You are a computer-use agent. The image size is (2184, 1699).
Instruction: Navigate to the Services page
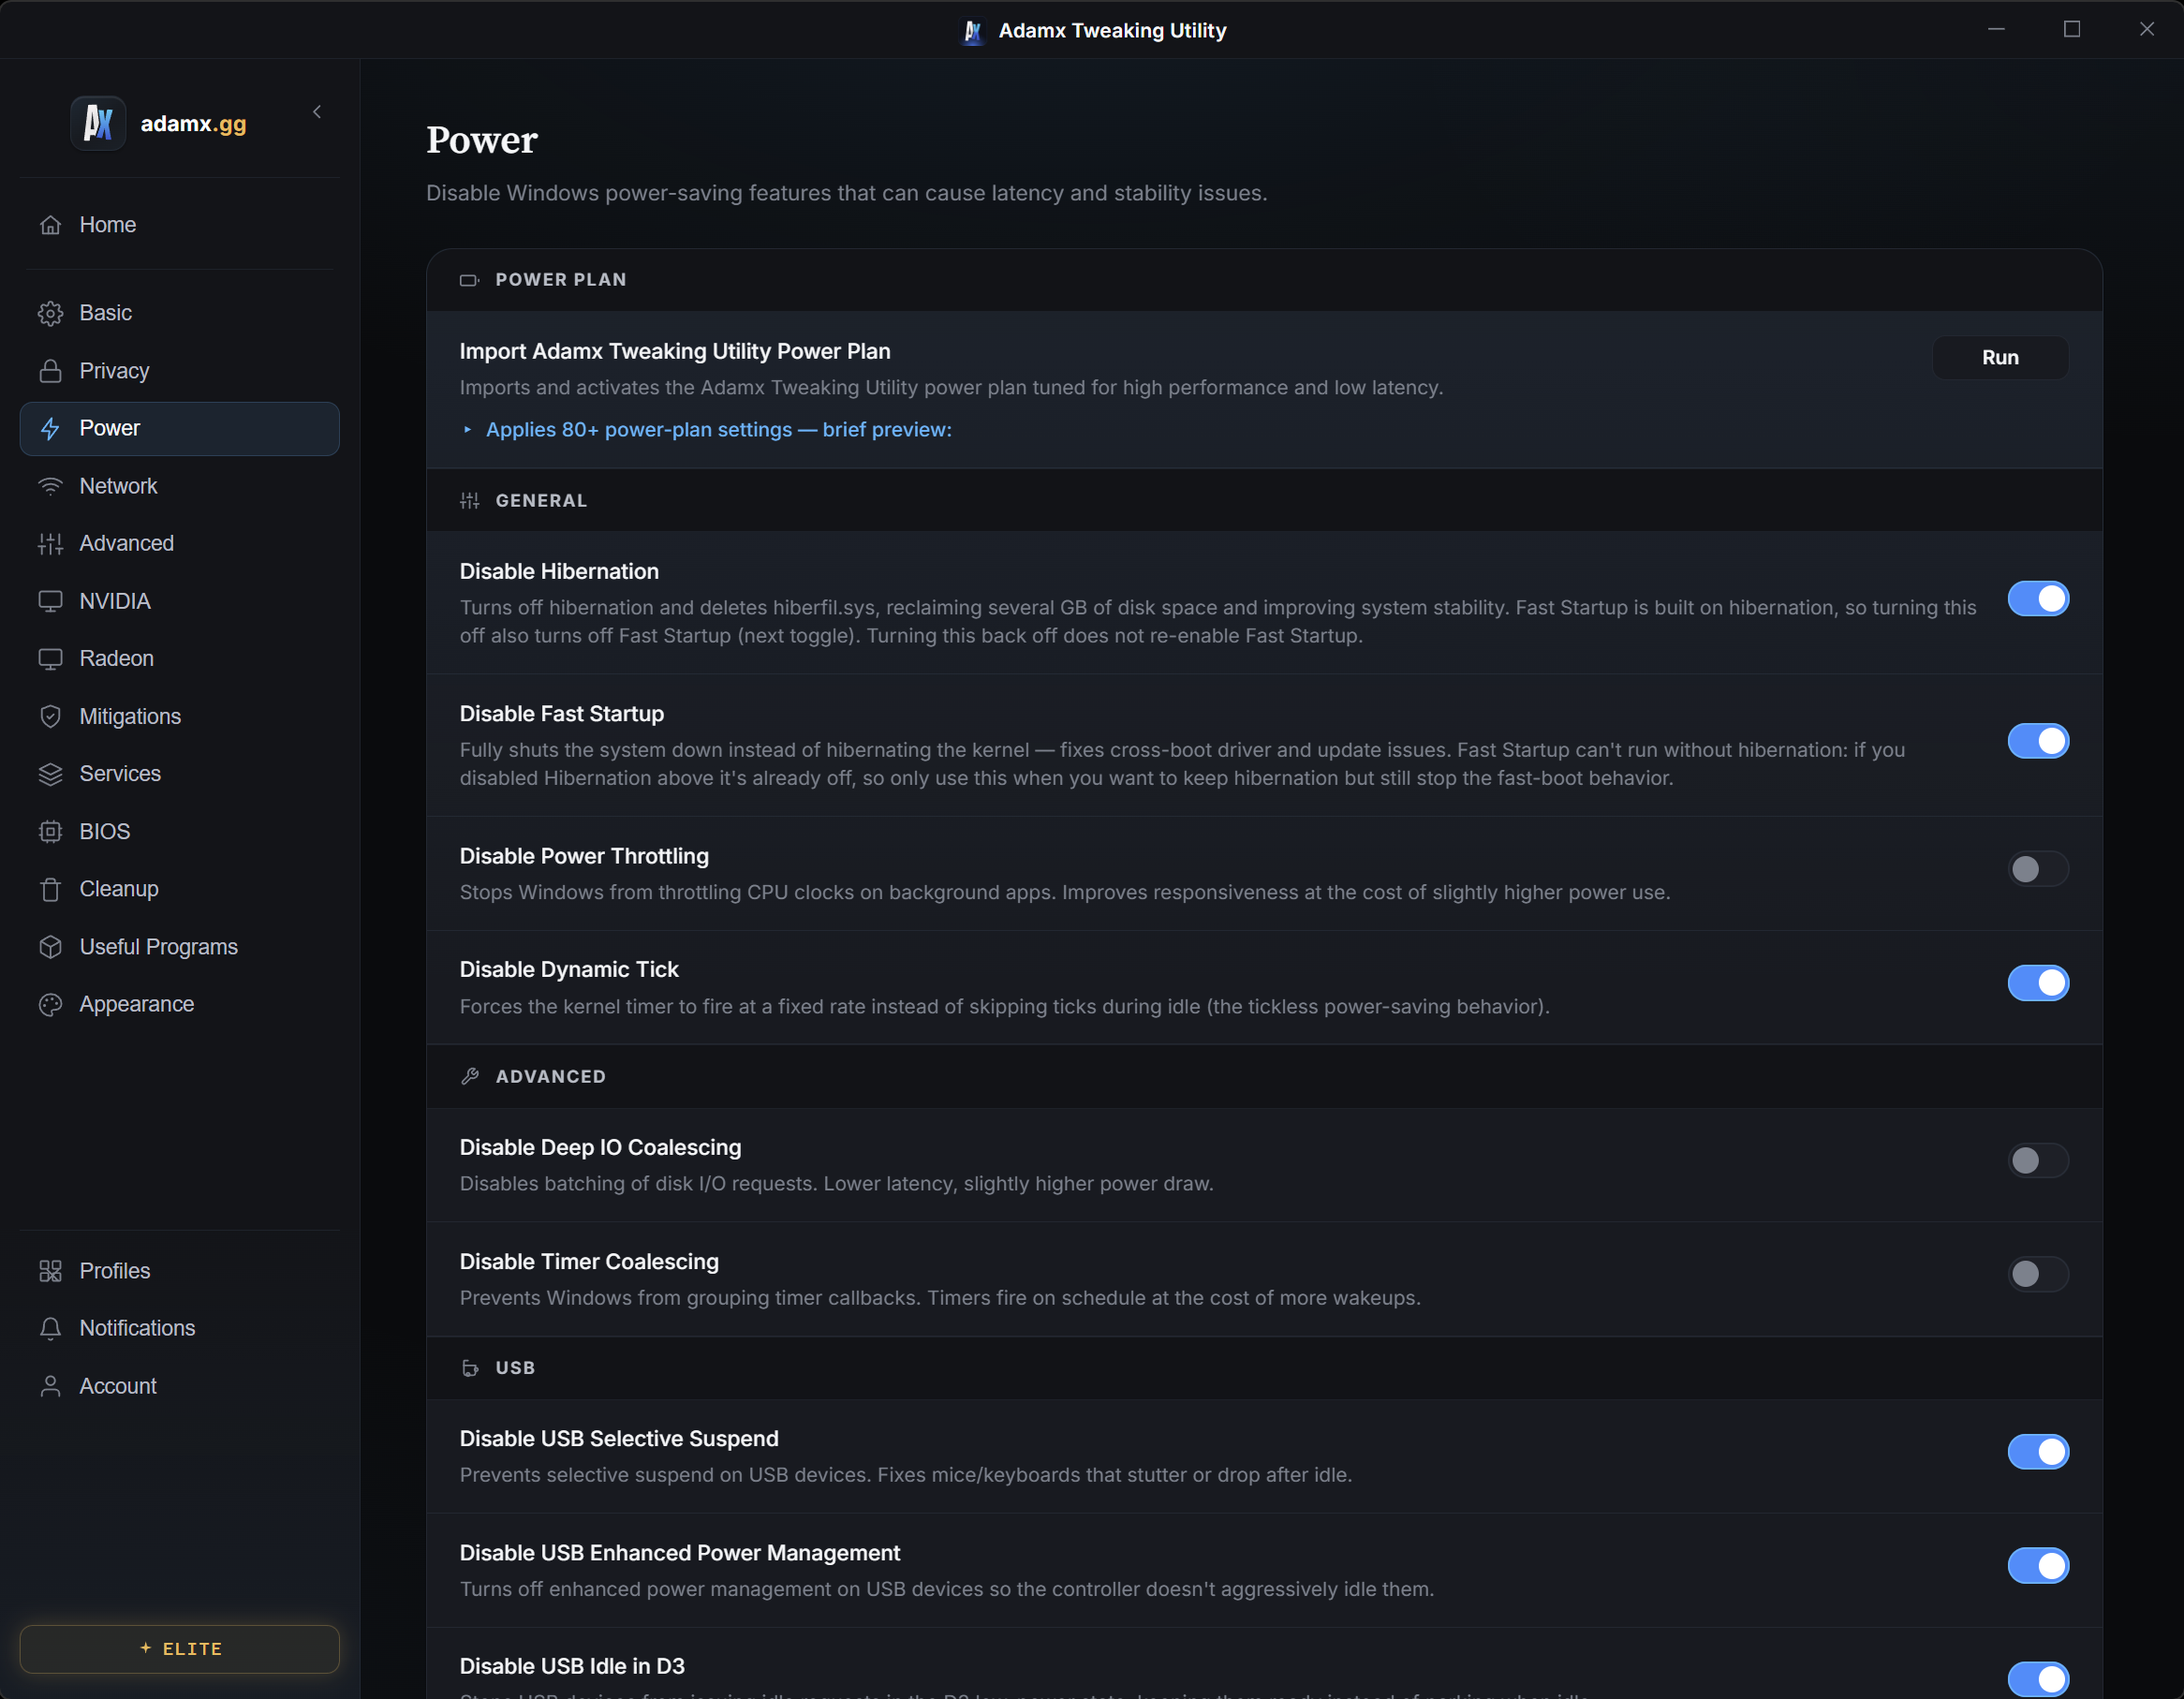click(179, 774)
